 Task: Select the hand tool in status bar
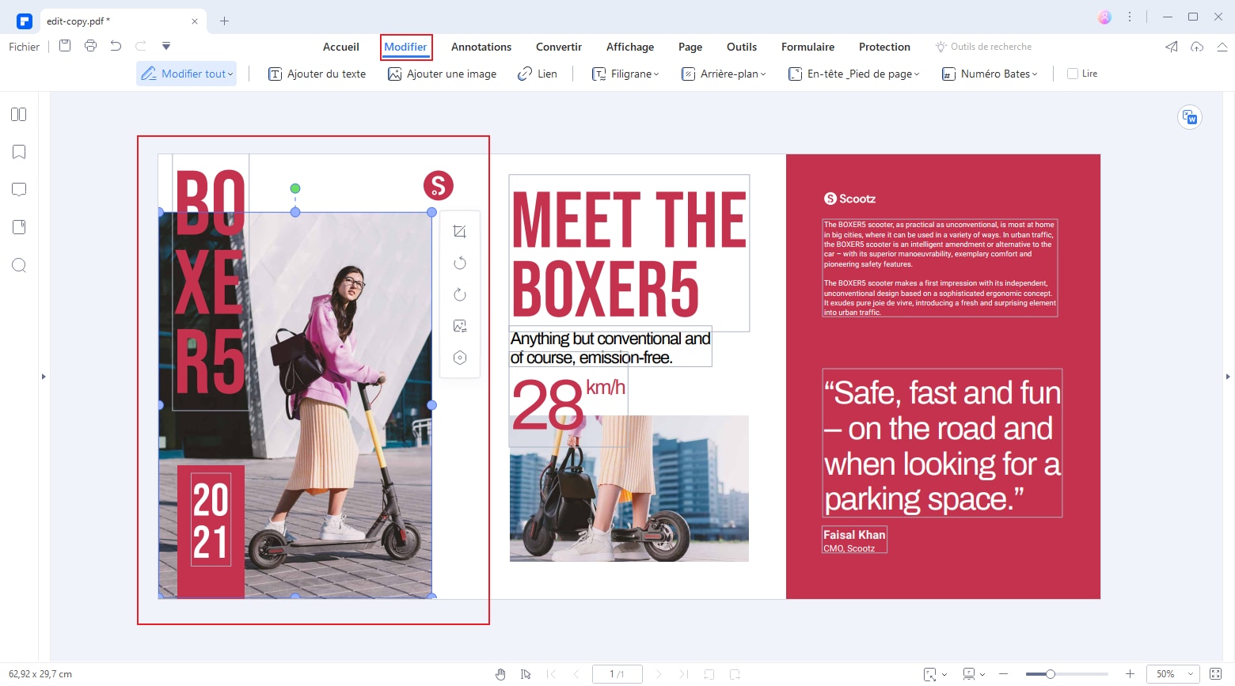(500, 674)
